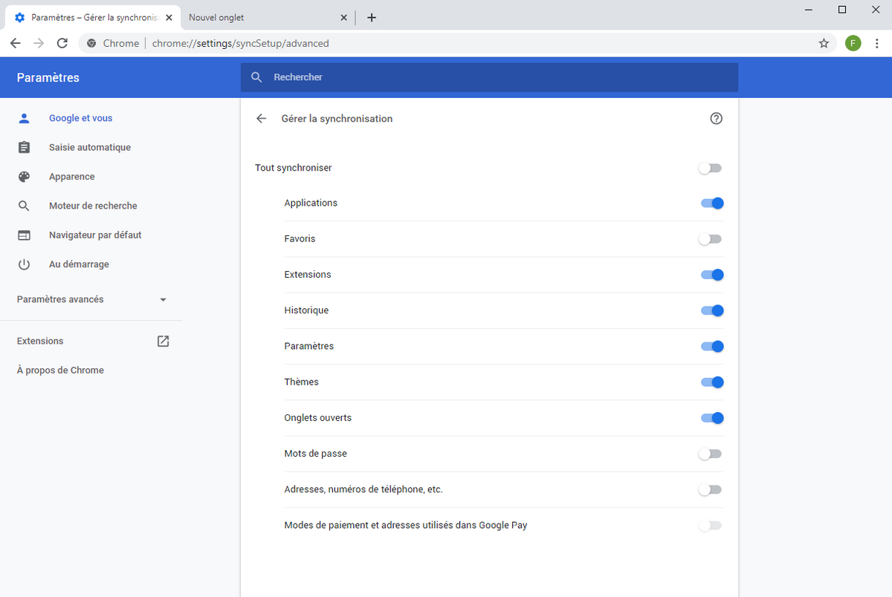Expand Paramètres avancés dropdown arrow
The width and height of the screenshot is (892, 597).
pyautogui.click(x=164, y=300)
